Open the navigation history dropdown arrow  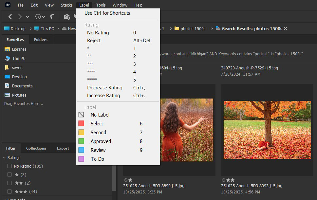[x=28, y=17]
